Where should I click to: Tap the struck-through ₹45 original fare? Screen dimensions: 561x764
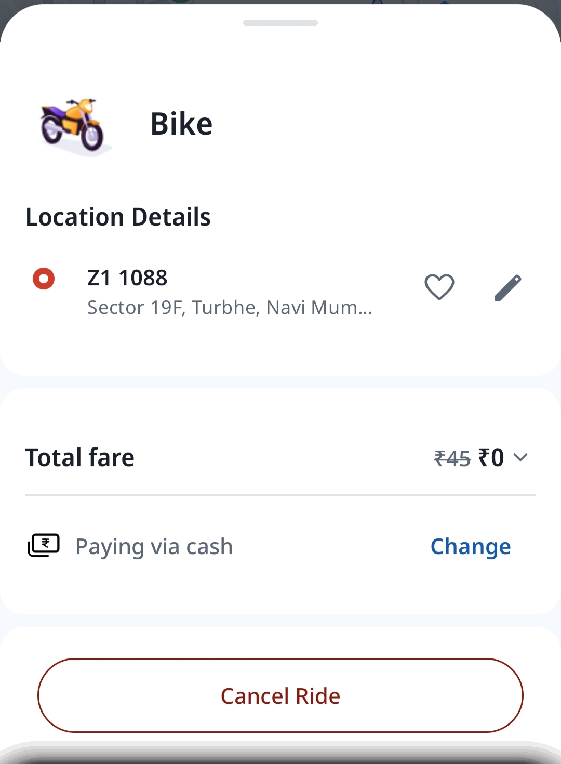pos(452,458)
